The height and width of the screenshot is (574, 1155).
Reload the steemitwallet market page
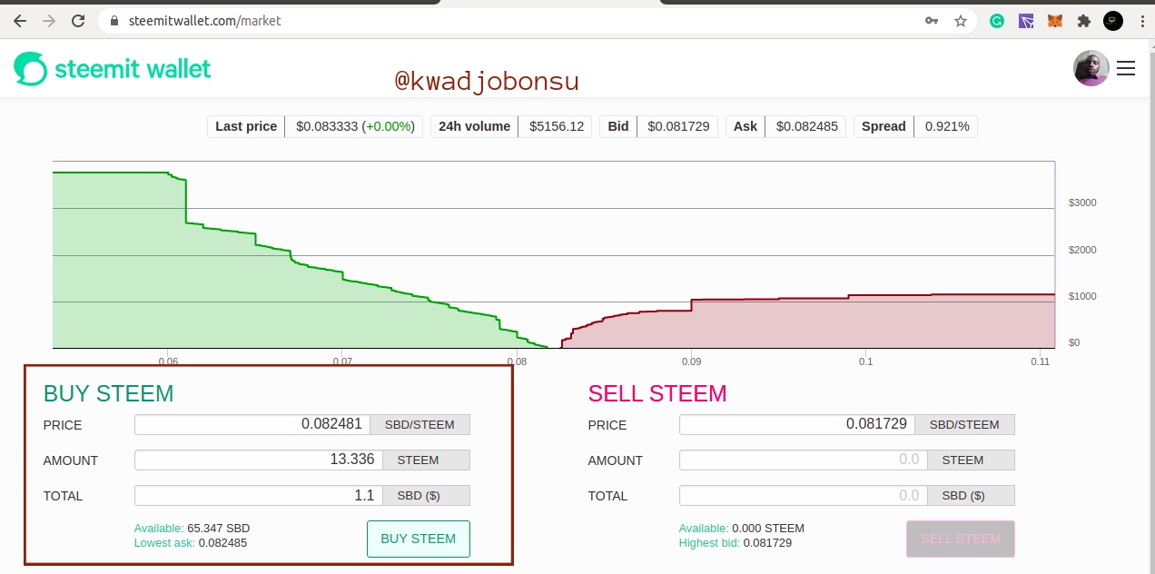pos(78,20)
